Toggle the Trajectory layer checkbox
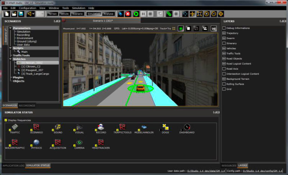 pos(224,33)
